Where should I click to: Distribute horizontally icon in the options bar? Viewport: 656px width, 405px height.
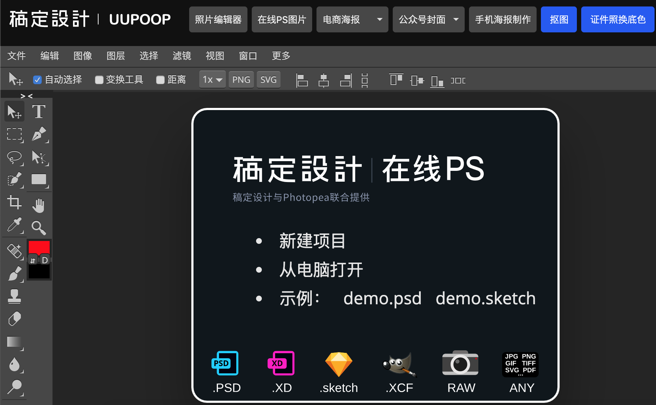458,80
